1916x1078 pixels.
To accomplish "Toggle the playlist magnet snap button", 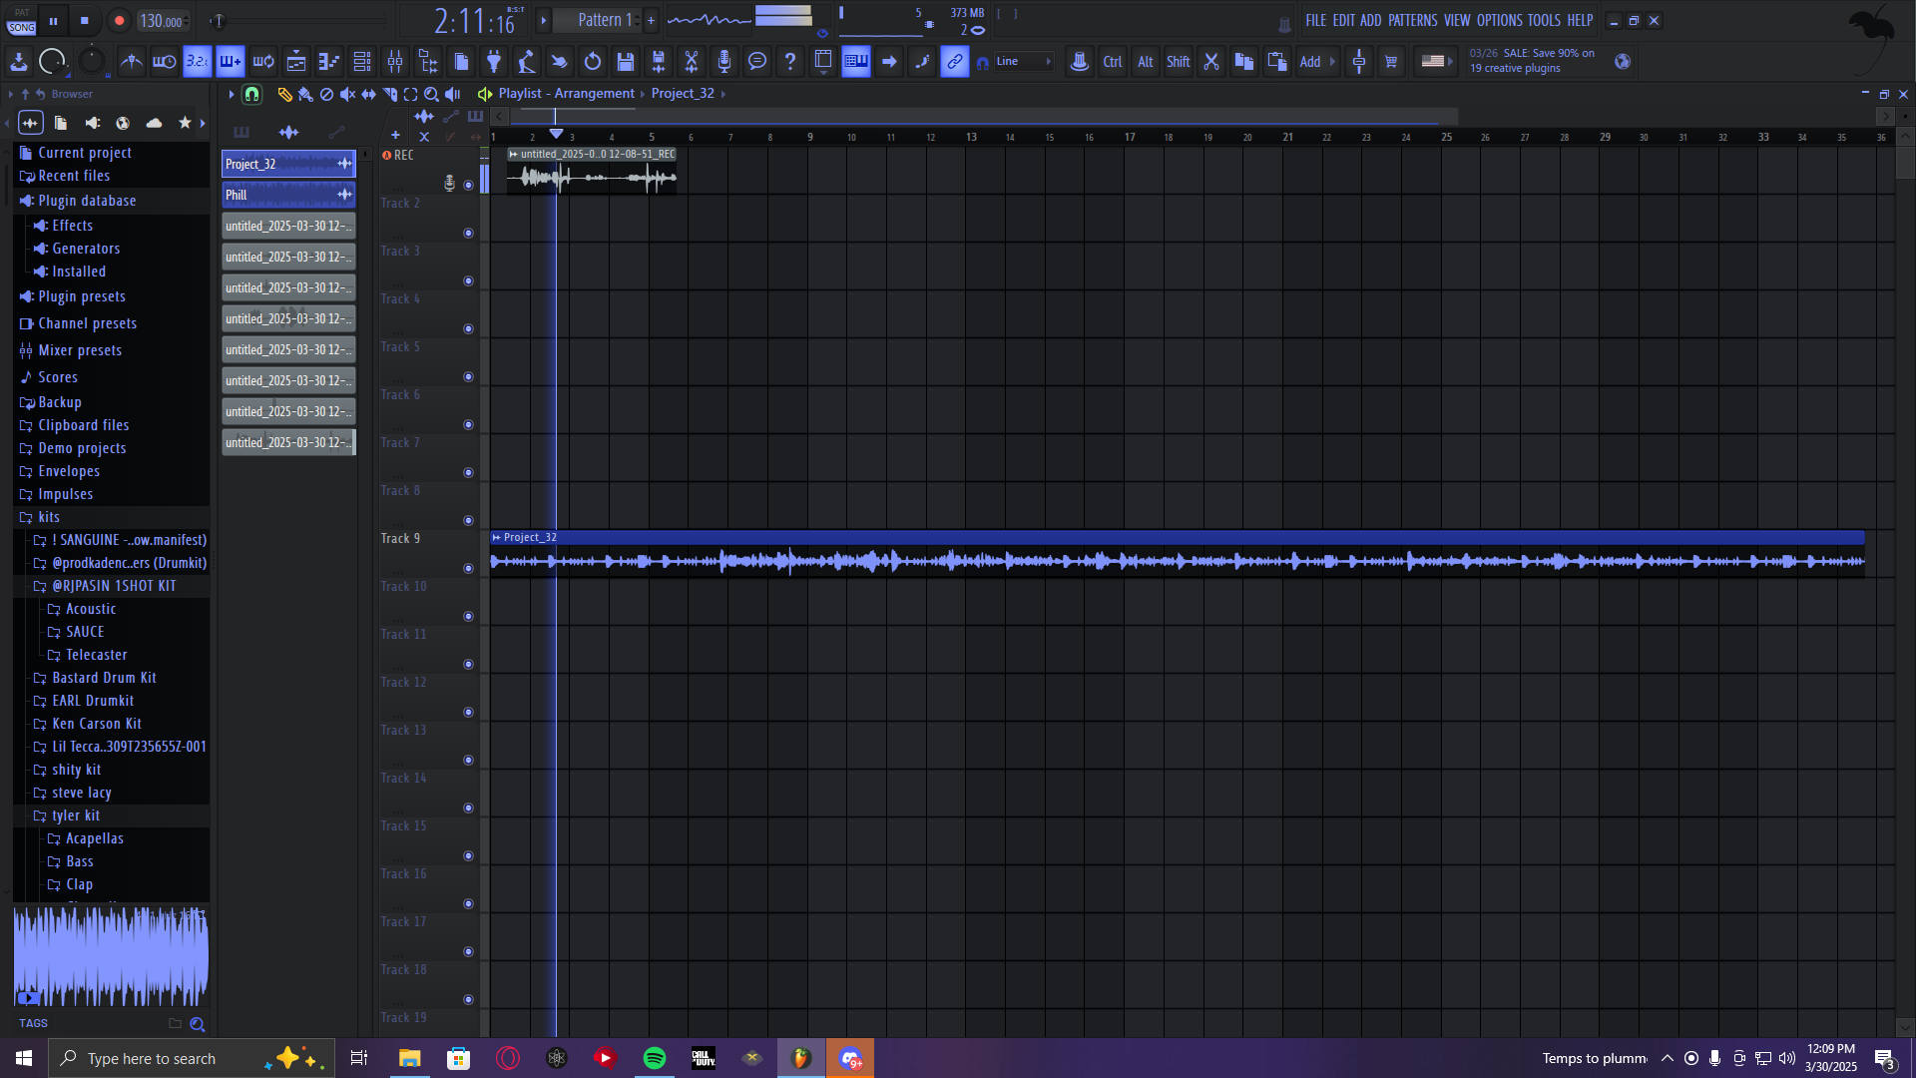I will (252, 94).
